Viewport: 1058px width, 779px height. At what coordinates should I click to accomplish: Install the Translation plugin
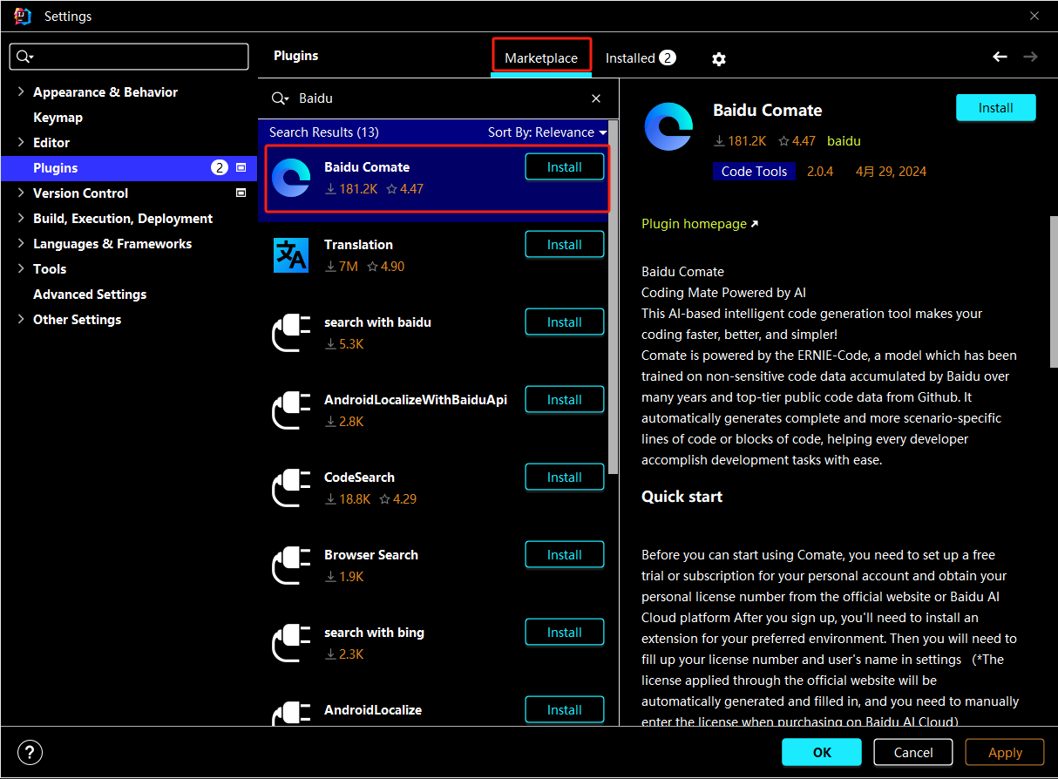point(565,244)
